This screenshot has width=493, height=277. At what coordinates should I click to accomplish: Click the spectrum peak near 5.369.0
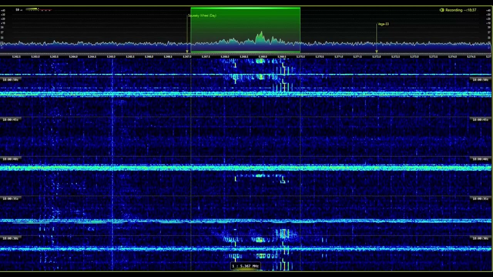pyautogui.click(x=261, y=37)
